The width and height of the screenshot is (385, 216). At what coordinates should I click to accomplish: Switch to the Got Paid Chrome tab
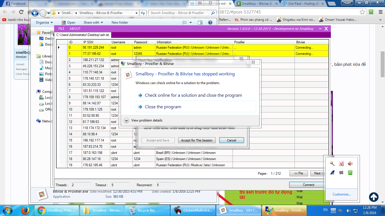(303, 4)
